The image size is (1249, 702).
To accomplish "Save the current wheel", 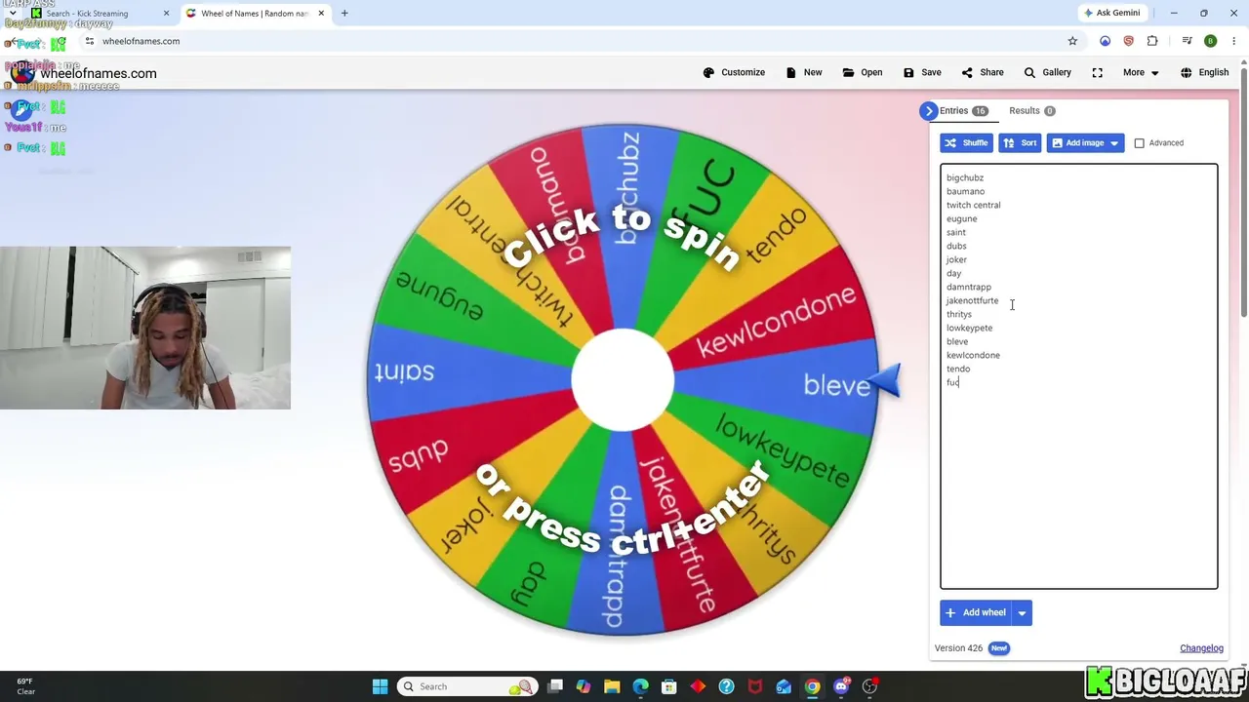I will (922, 72).
